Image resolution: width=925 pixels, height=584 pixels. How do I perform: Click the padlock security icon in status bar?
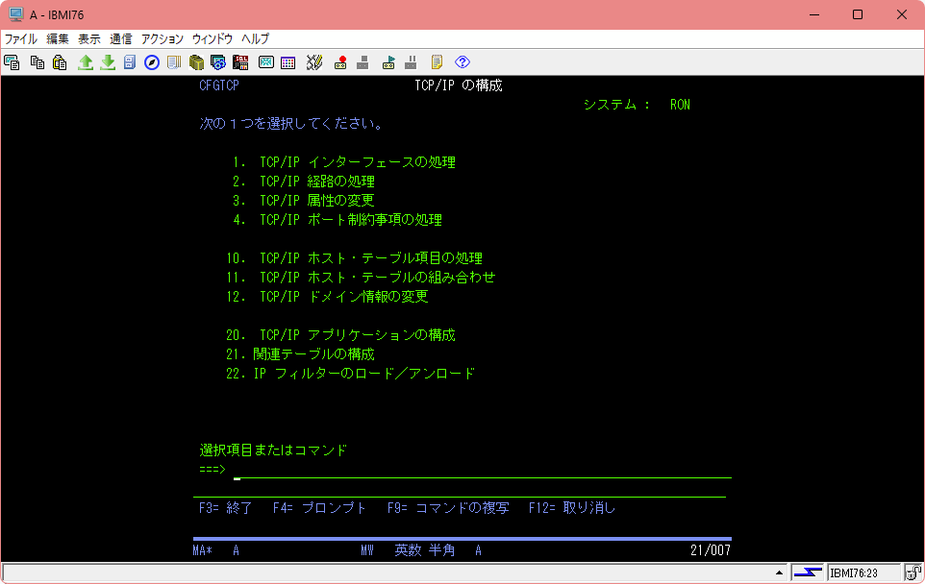(x=913, y=572)
